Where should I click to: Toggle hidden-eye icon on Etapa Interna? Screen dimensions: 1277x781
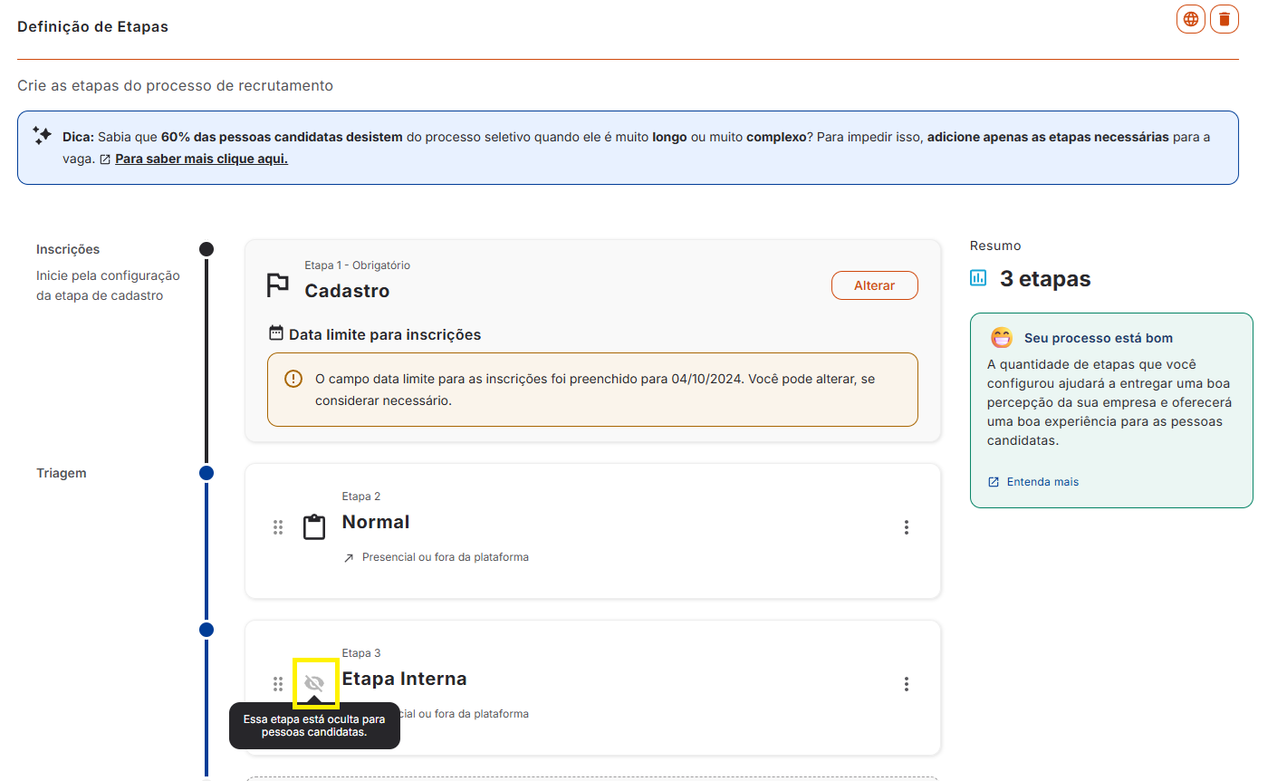coord(314,683)
